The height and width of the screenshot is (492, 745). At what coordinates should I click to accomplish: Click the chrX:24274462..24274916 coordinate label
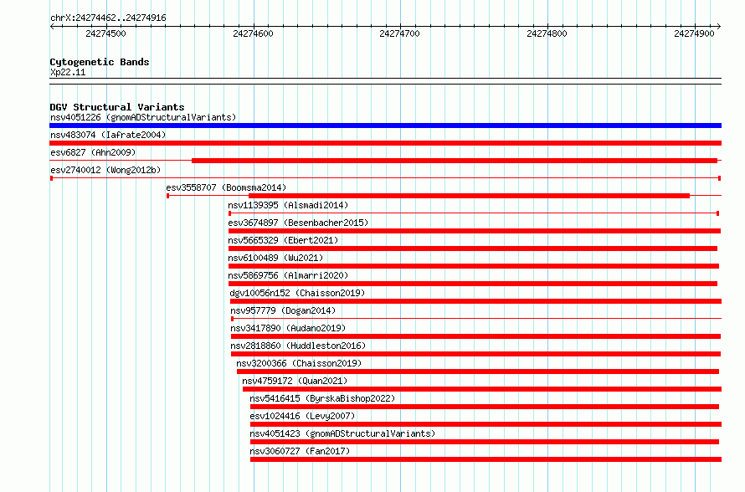click(x=108, y=18)
